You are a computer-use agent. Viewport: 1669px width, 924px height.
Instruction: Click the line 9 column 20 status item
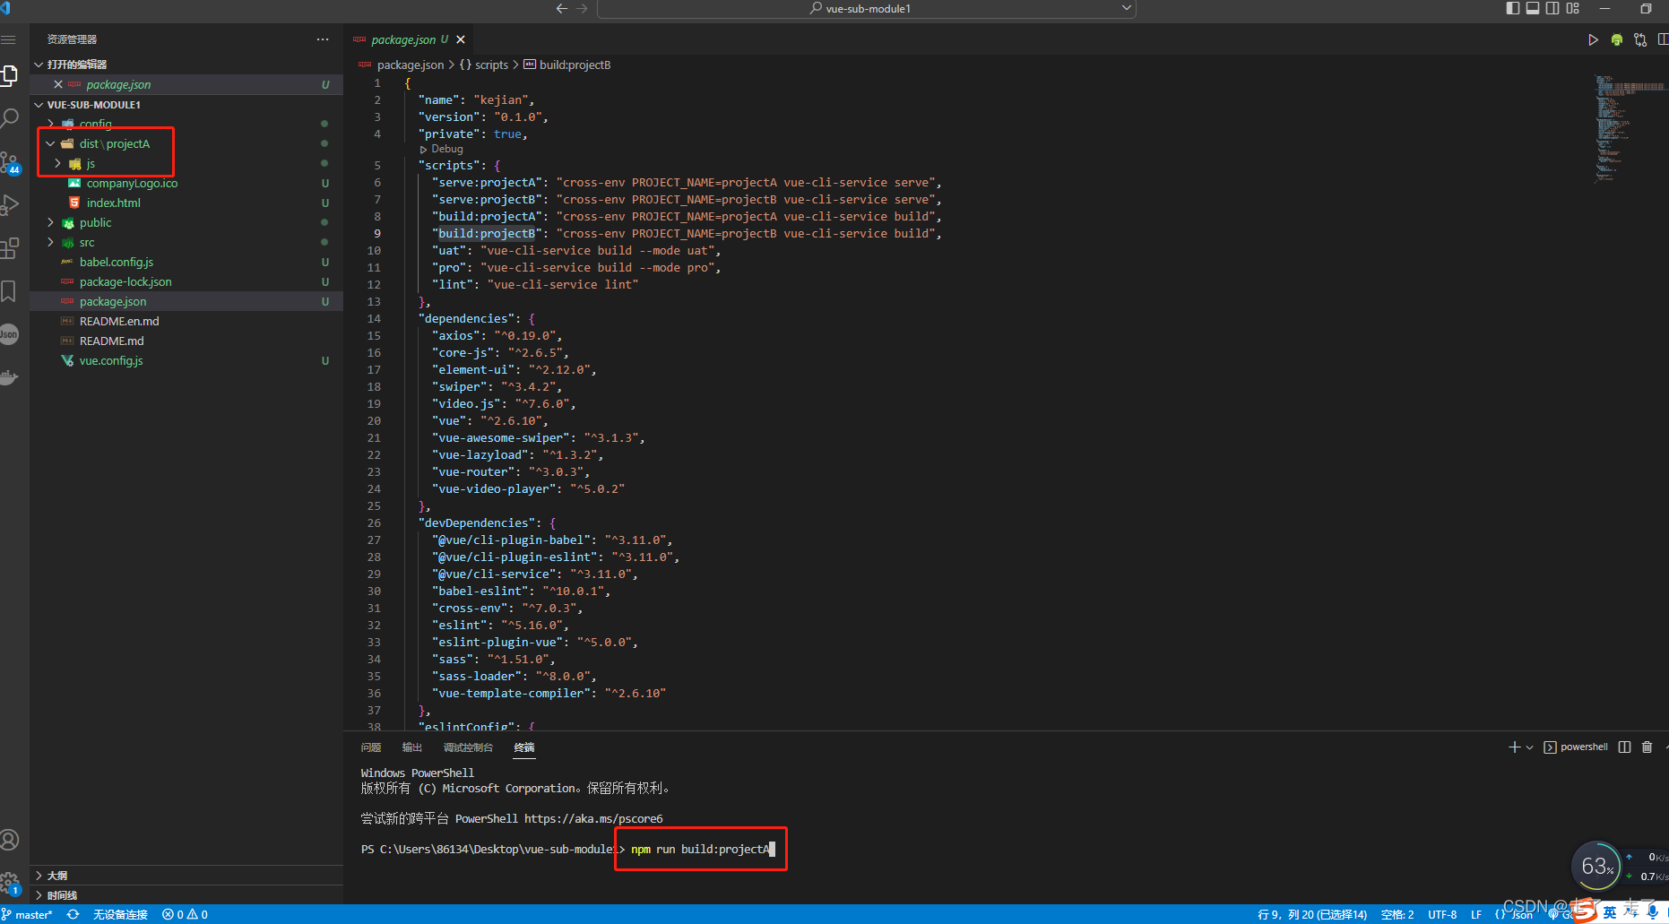[1312, 914]
